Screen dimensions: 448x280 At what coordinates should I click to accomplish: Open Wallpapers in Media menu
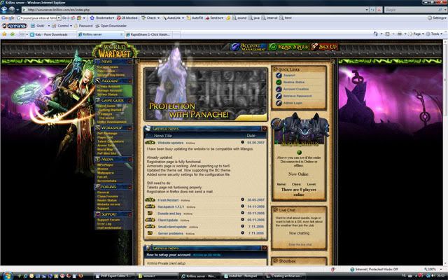tap(106, 173)
